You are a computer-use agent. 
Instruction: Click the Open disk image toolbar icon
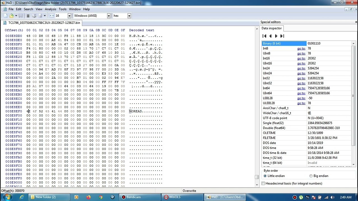tap(40, 16)
